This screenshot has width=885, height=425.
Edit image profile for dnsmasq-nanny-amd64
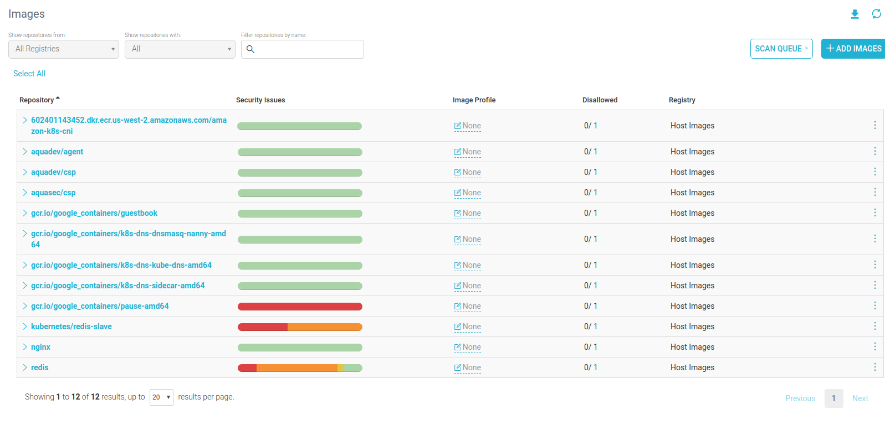pyautogui.click(x=467, y=240)
